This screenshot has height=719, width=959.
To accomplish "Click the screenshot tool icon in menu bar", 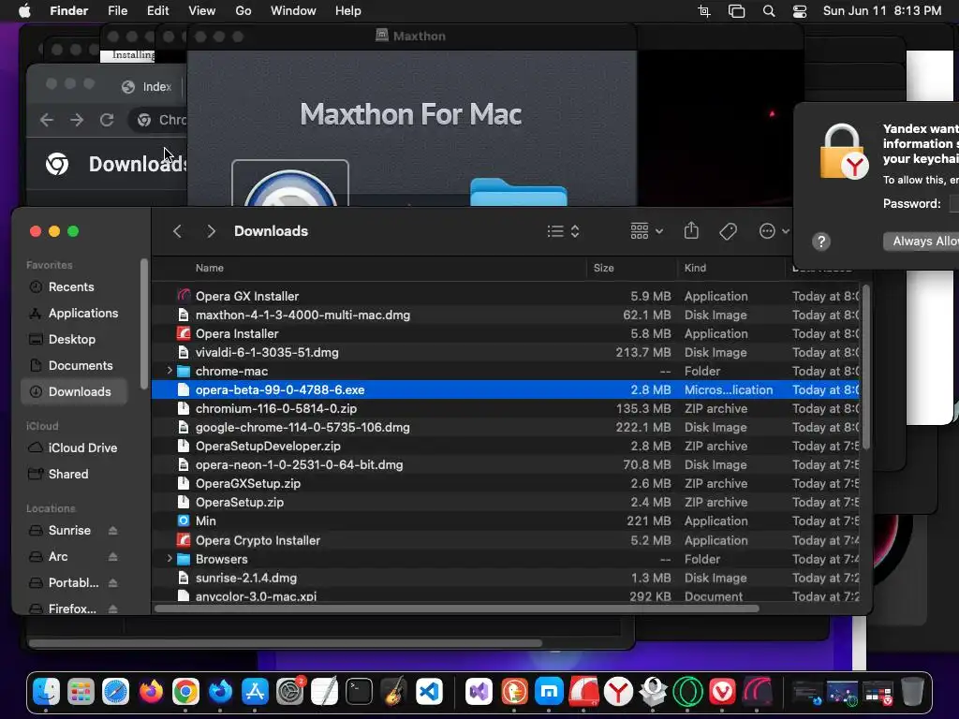I will 704,11.
